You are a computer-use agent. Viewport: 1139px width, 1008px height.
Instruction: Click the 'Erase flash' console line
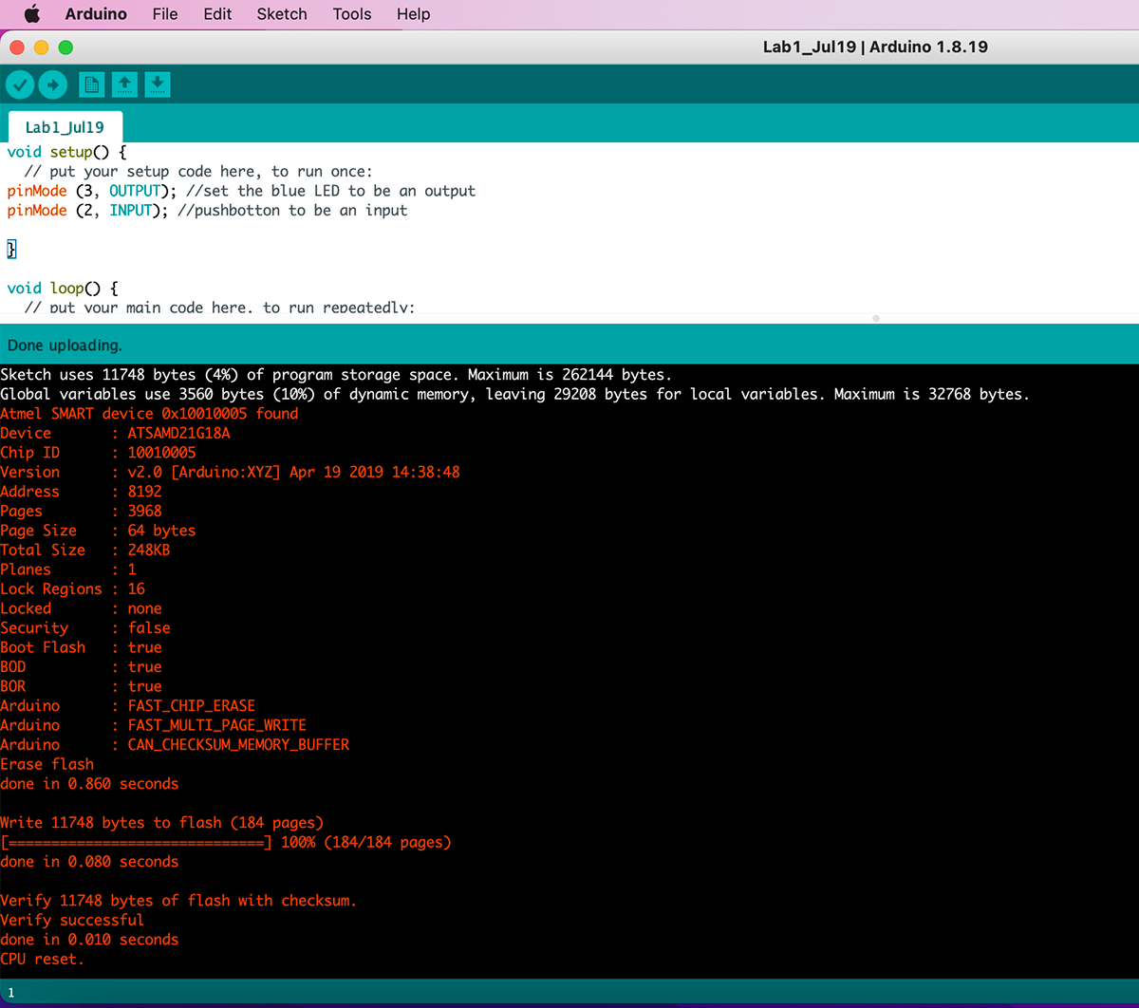click(x=47, y=764)
